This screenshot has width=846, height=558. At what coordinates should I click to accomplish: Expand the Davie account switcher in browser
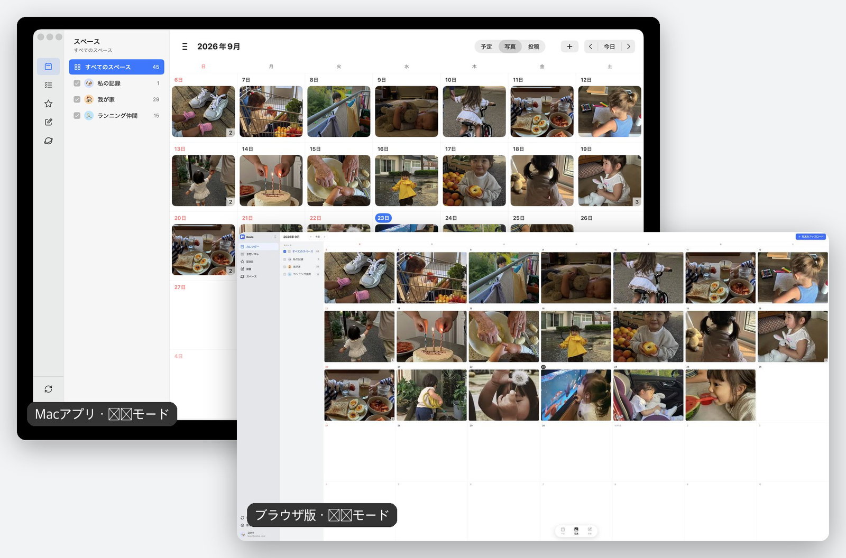(x=275, y=237)
